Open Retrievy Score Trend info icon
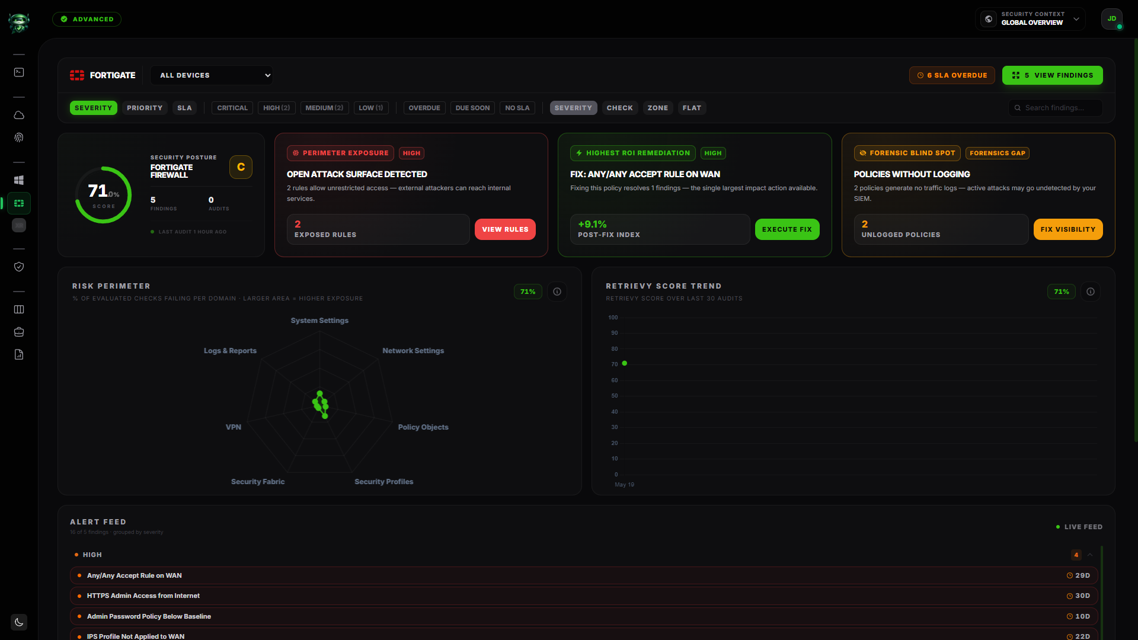 tap(1091, 292)
